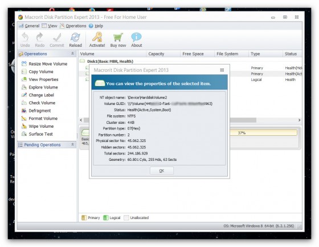Sort by File System column header
The image size is (319, 247).
pos(231,54)
